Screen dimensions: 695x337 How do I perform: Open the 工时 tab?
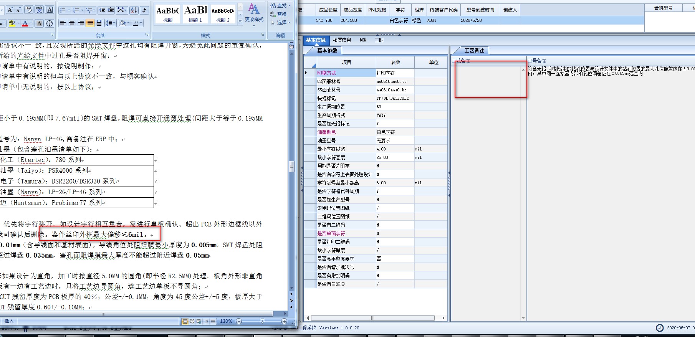pyautogui.click(x=379, y=40)
